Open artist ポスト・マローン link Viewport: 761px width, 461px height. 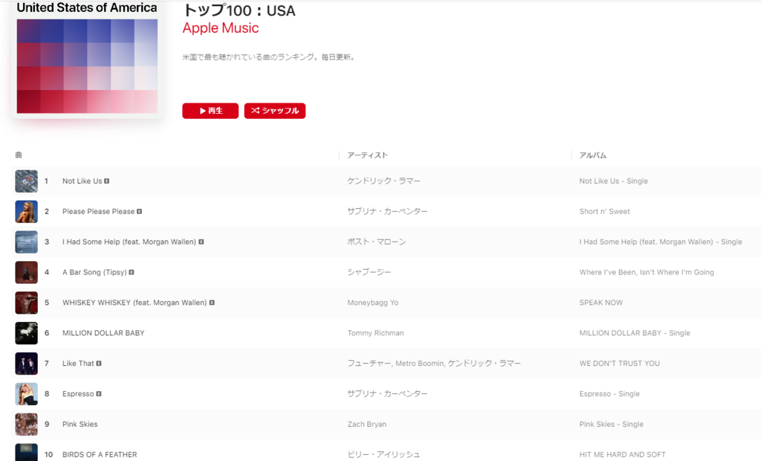377,242
